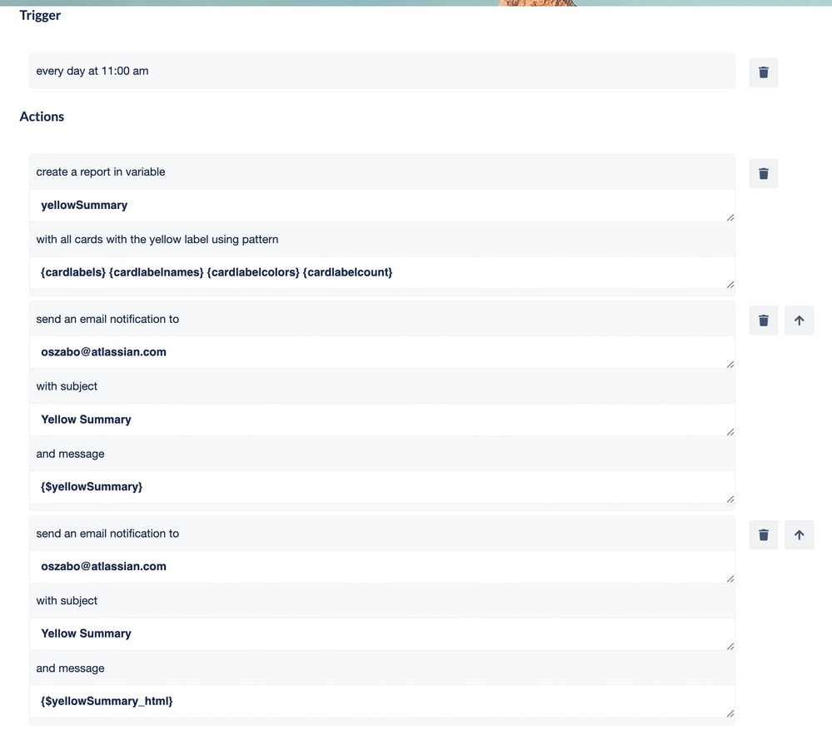The height and width of the screenshot is (735, 832).
Task: Edit the {$yellowSummary_html} message field
Action: pyautogui.click(x=381, y=701)
